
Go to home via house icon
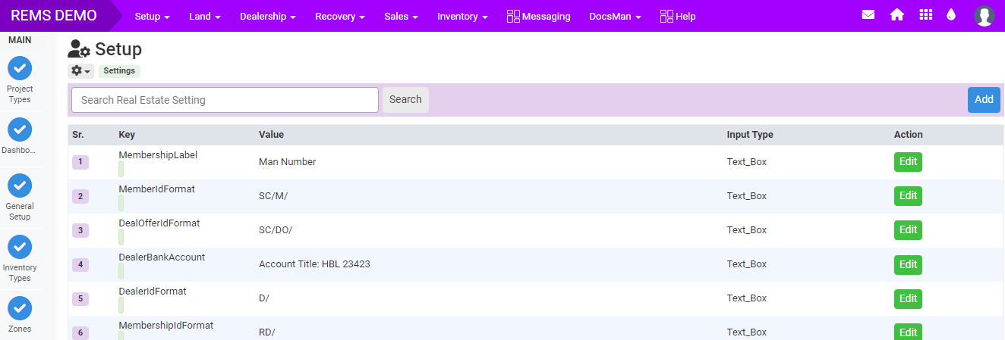click(896, 15)
